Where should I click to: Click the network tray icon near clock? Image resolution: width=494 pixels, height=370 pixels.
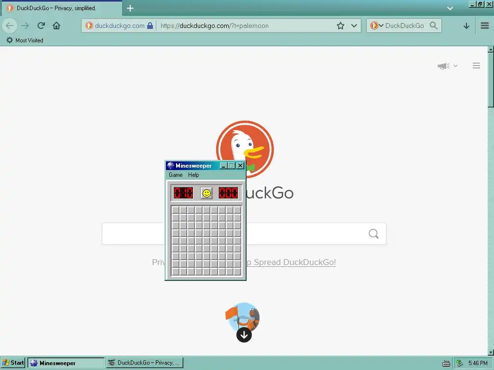[459, 363]
